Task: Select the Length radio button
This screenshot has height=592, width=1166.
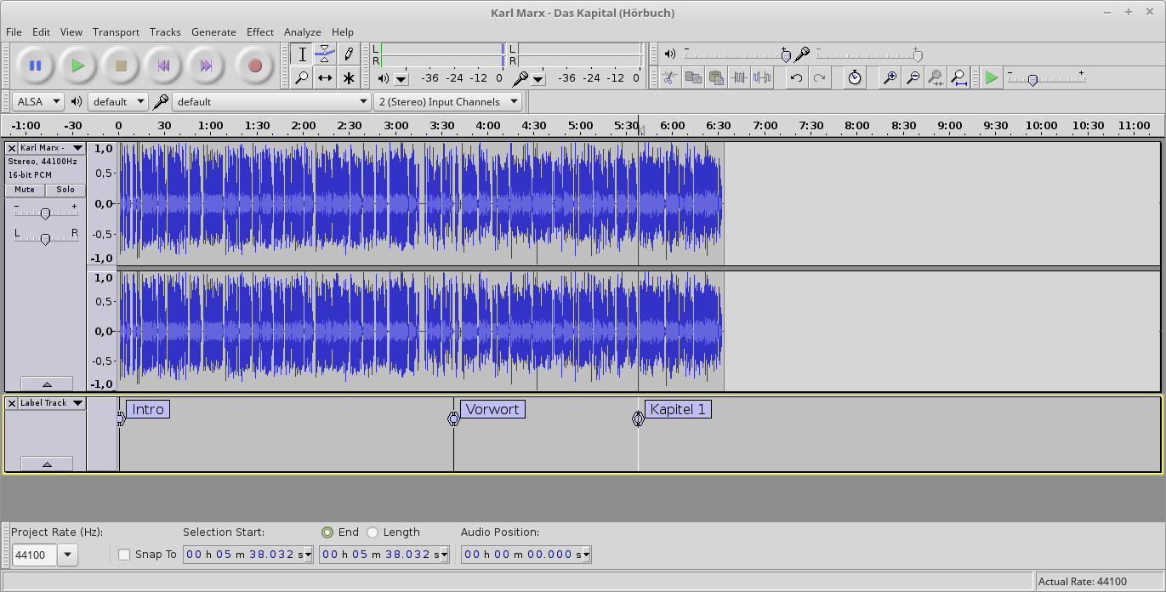Action: point(373,532)
